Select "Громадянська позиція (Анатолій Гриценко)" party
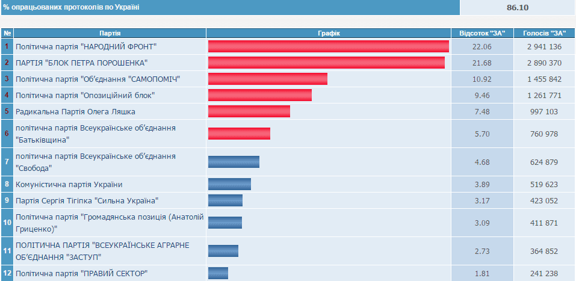Viewport: 576px width, 281px height. click(110, 223)
